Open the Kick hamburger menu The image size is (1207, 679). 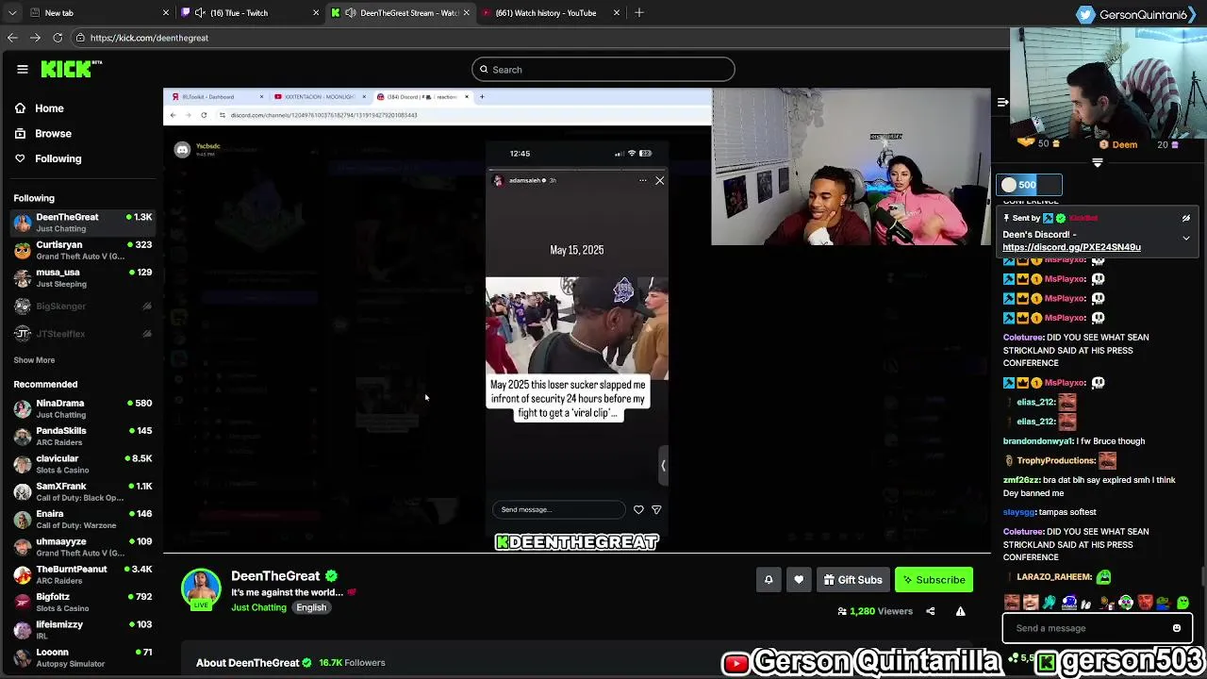tap(22, 69)
